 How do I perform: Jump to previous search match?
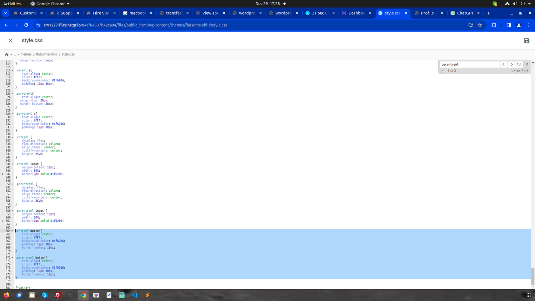(504, 65)
